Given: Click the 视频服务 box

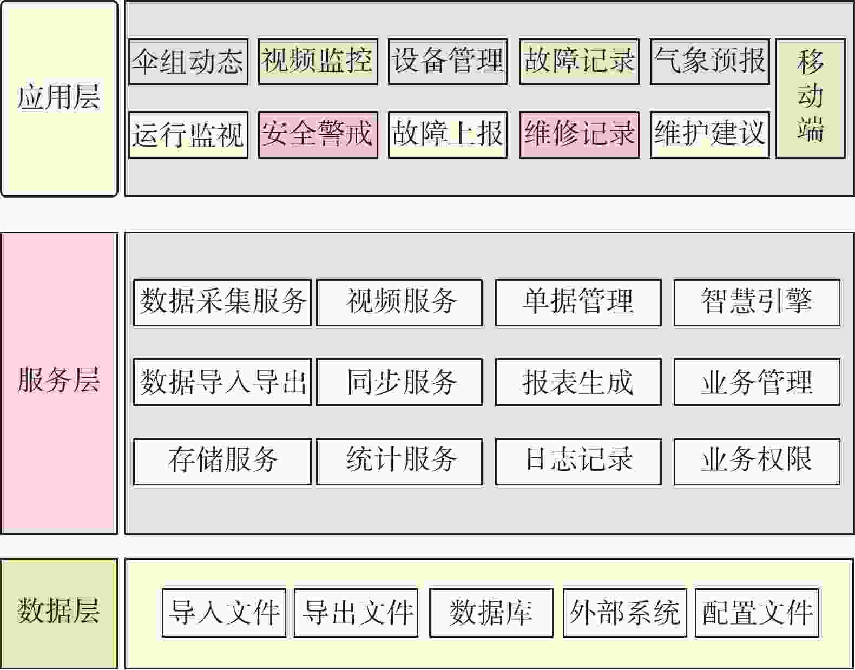Looking at the screenshot, I should 399,303.
